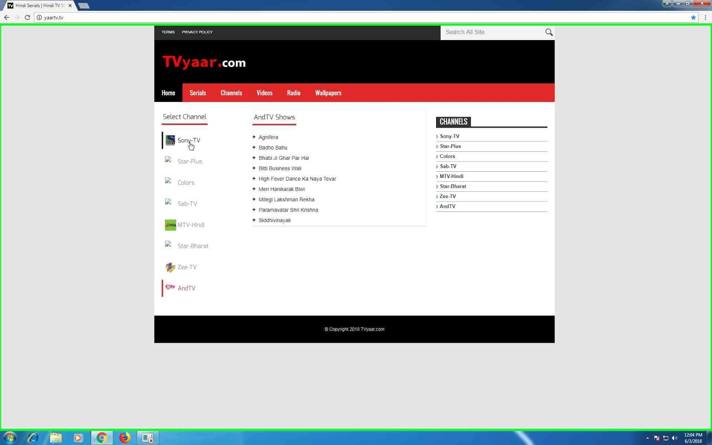Viewport: 712px width, 445px height.
Task: Click the taskbar clock showing 12:04 PM
Action: (693, 438)
